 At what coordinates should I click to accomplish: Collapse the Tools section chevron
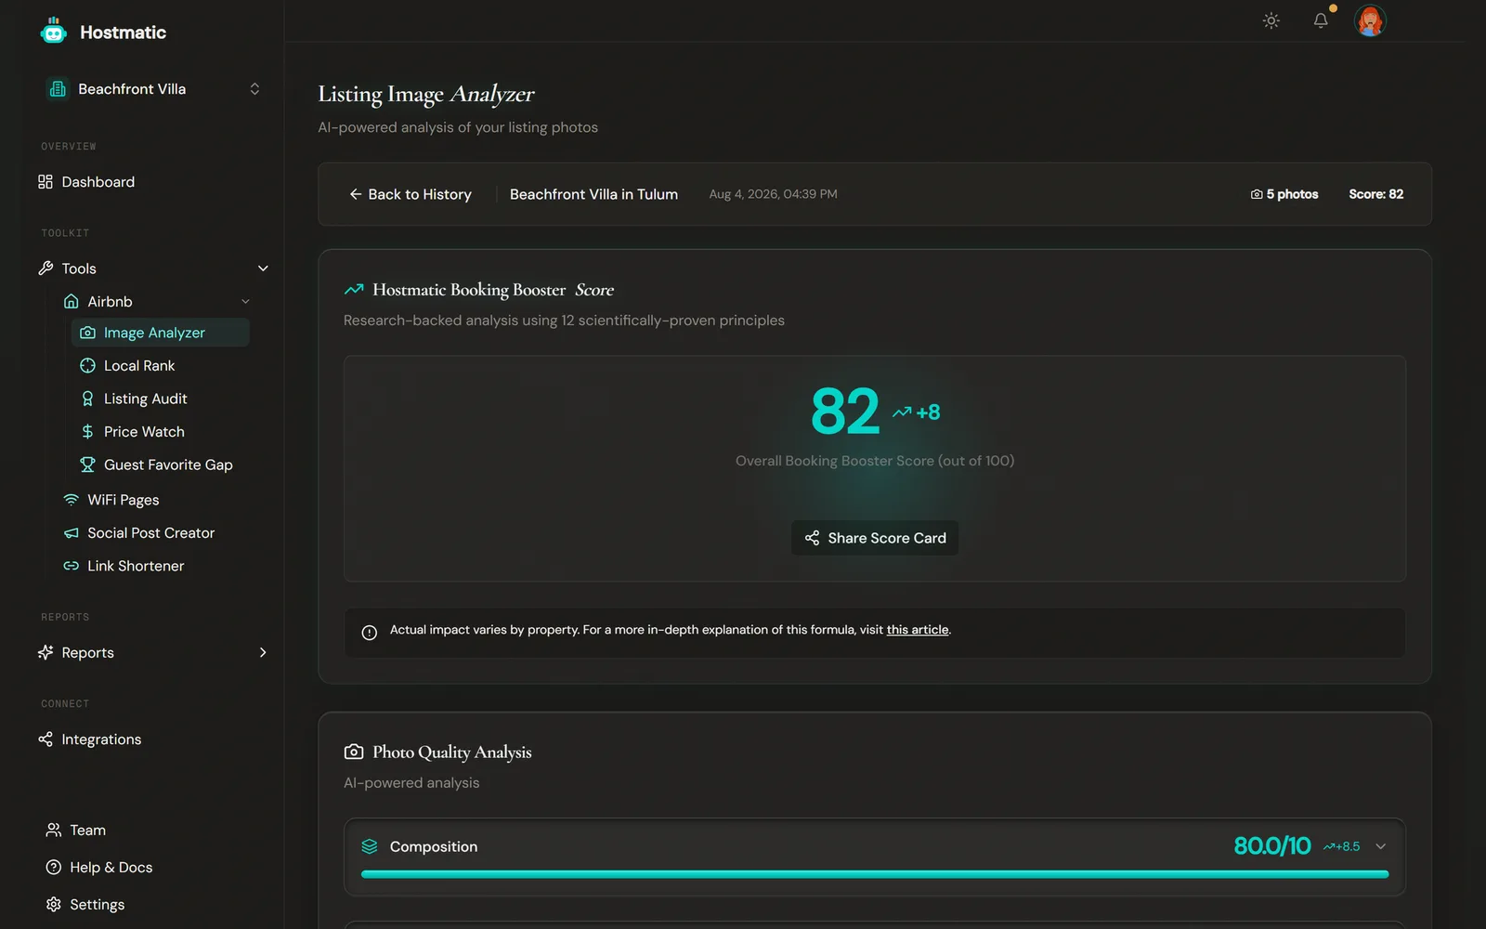pyautogui.click(x=263, y=268)
